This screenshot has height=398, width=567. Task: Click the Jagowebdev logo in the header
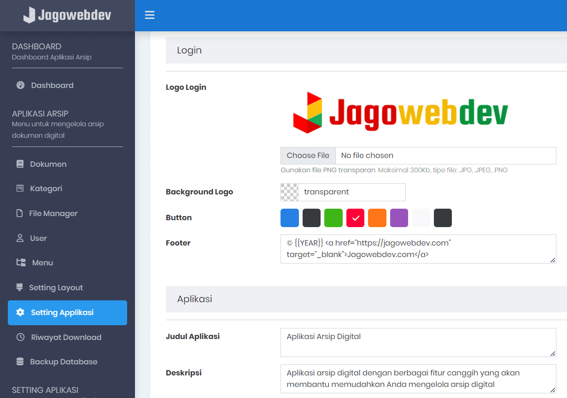tap(67, 15)
